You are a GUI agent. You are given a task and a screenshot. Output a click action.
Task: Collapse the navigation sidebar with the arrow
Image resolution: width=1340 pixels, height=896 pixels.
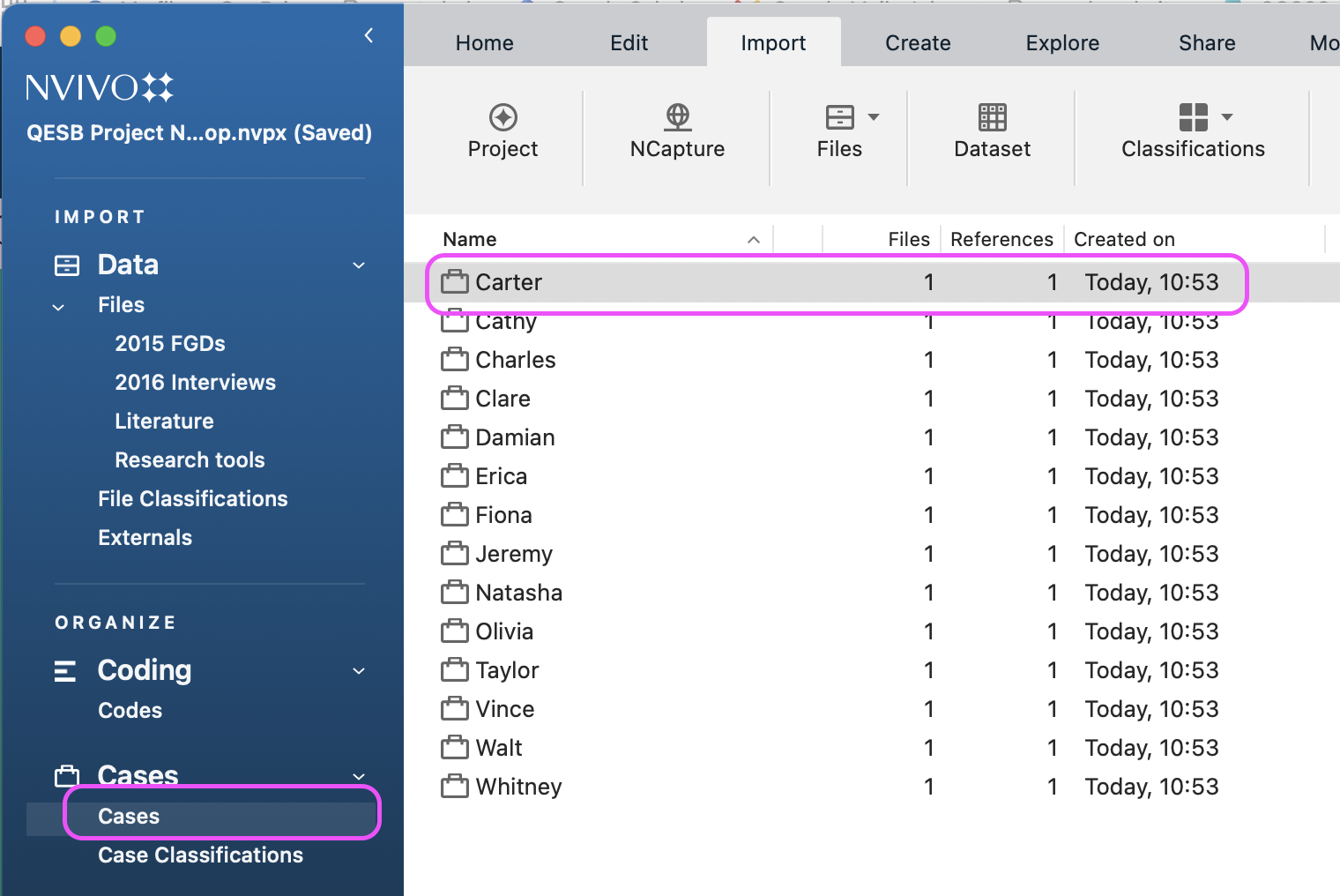368,35
